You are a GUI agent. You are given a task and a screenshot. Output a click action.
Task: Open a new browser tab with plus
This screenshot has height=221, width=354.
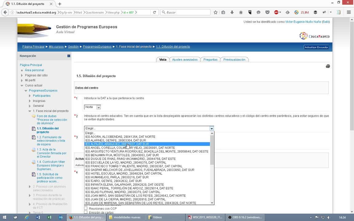pyautogui.click(x=60, y=4)
